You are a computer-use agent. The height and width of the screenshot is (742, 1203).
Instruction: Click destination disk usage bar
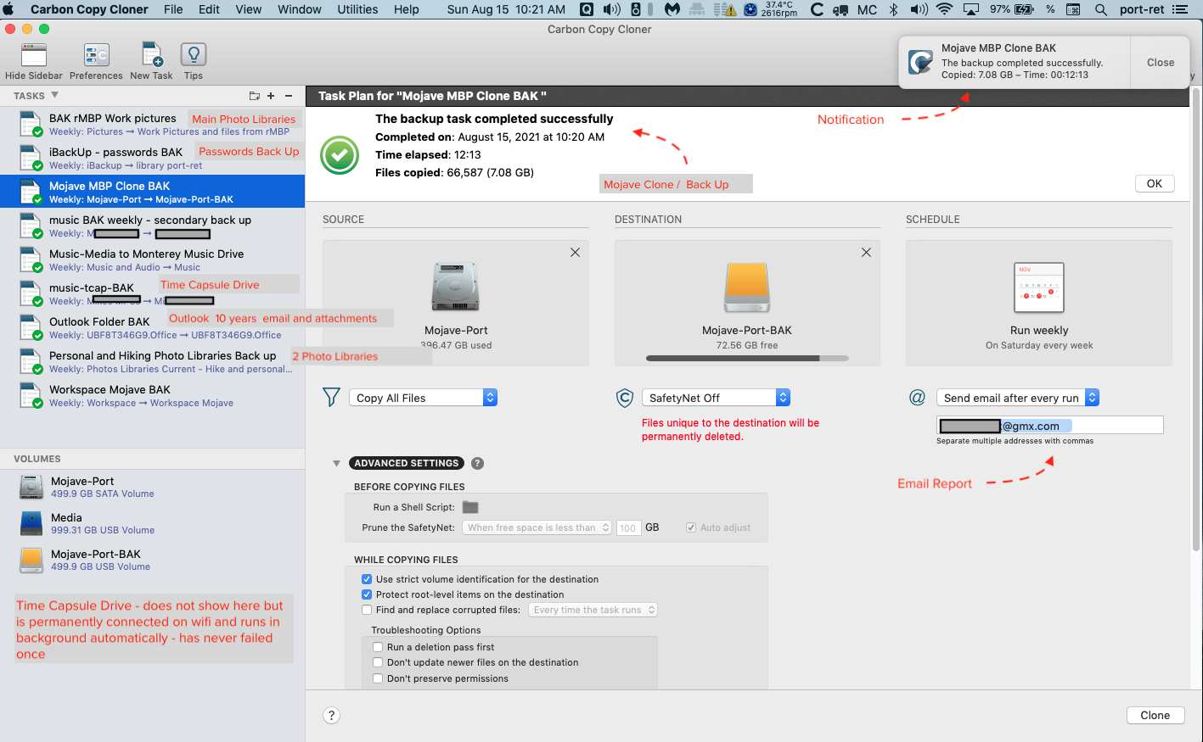747,359
